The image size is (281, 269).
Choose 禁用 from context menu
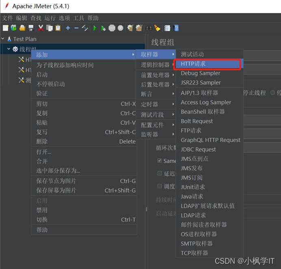(84, 210)
